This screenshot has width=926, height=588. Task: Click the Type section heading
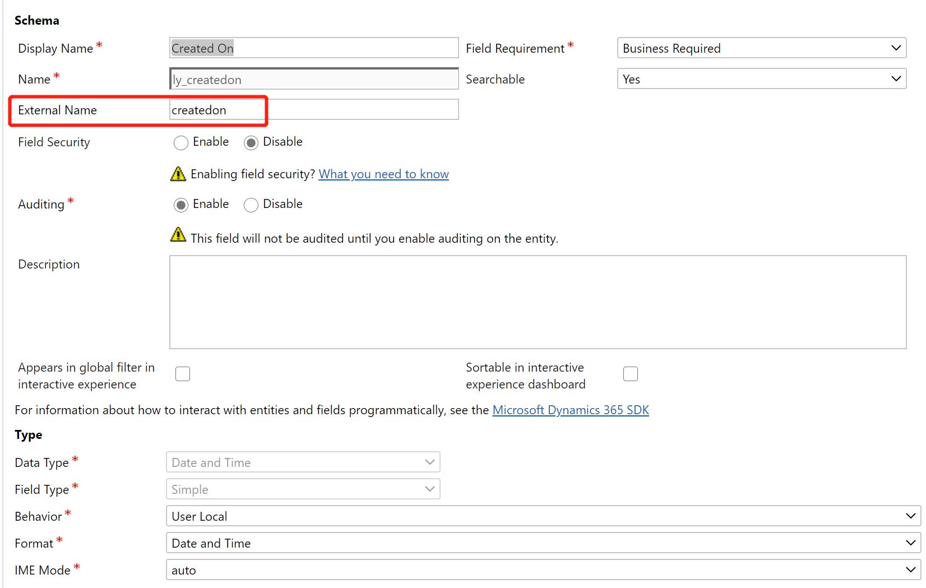tap(29, 435)
